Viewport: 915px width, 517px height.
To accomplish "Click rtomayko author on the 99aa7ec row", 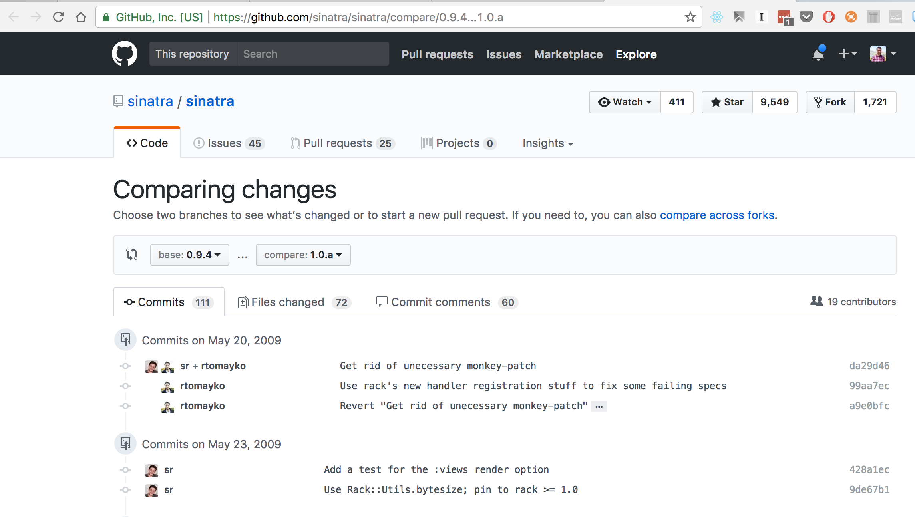I will coord(202,386).
